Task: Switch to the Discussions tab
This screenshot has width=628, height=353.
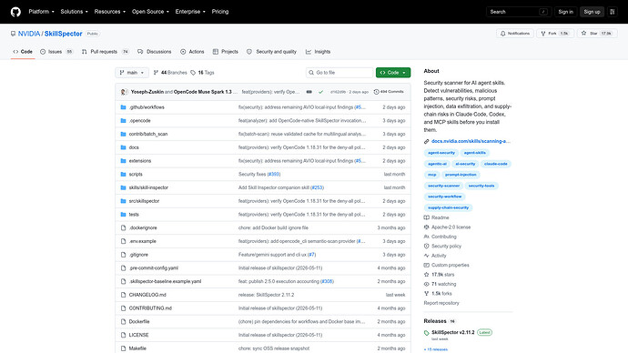Action: click(x=155, y=52)
